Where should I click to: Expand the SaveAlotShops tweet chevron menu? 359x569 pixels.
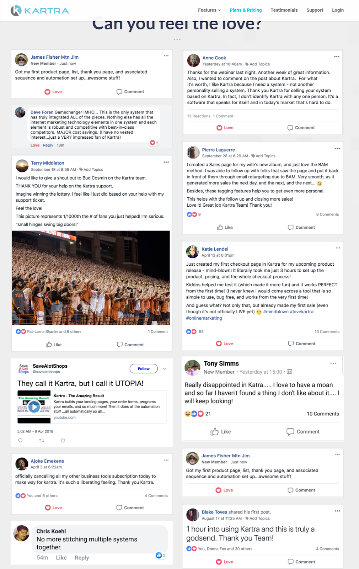pos(165,369)
